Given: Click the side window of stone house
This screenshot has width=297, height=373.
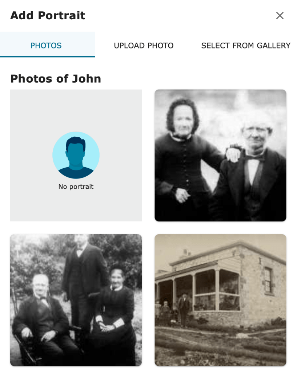Looking at the screenshot, I should tap(268, 280).
